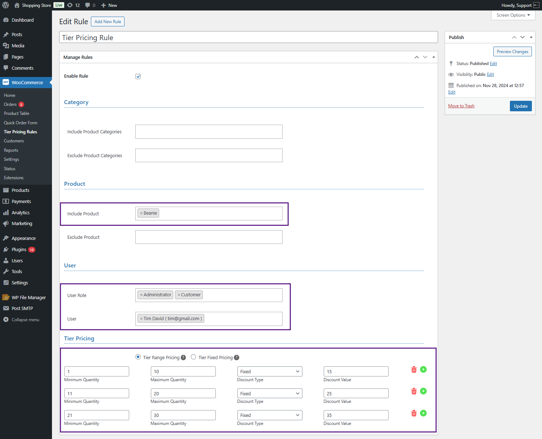This screenshot has width=542, height=439.
Task: Click the Move to Trash link
Action: pyautogui.click(x=461, y=106)
